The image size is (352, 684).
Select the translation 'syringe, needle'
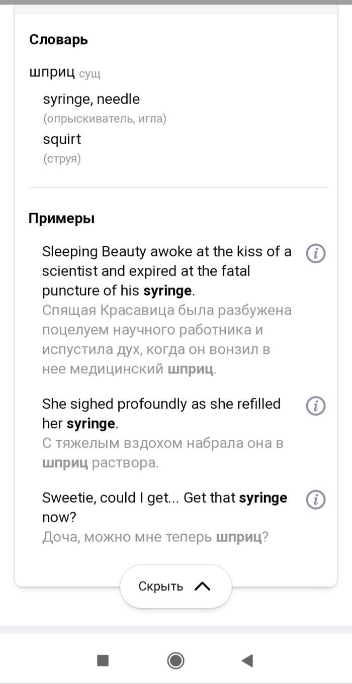92,99
